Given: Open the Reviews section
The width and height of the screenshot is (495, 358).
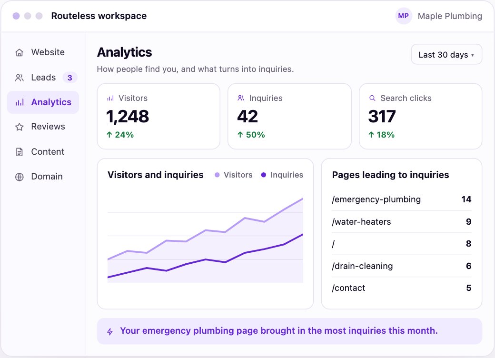Looking at the screenshot, I should (x=43, y=127).
